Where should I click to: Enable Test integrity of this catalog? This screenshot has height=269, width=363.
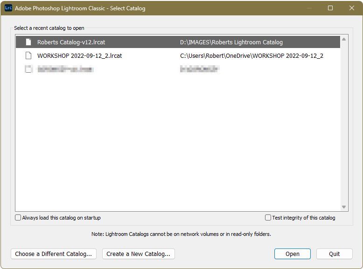pos(268,218)
